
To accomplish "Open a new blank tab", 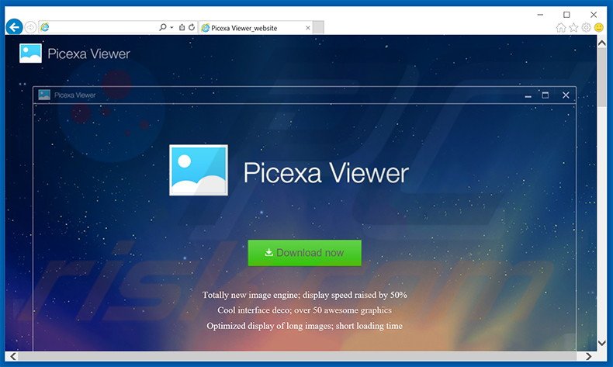I will (318, 28).
